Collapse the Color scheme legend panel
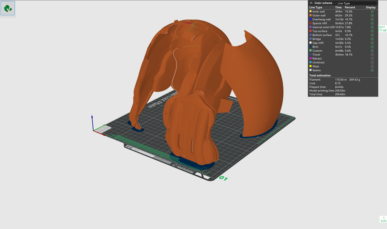Image resolution: width=387 pixels, height=229 pixels. (x=311, y=3)
